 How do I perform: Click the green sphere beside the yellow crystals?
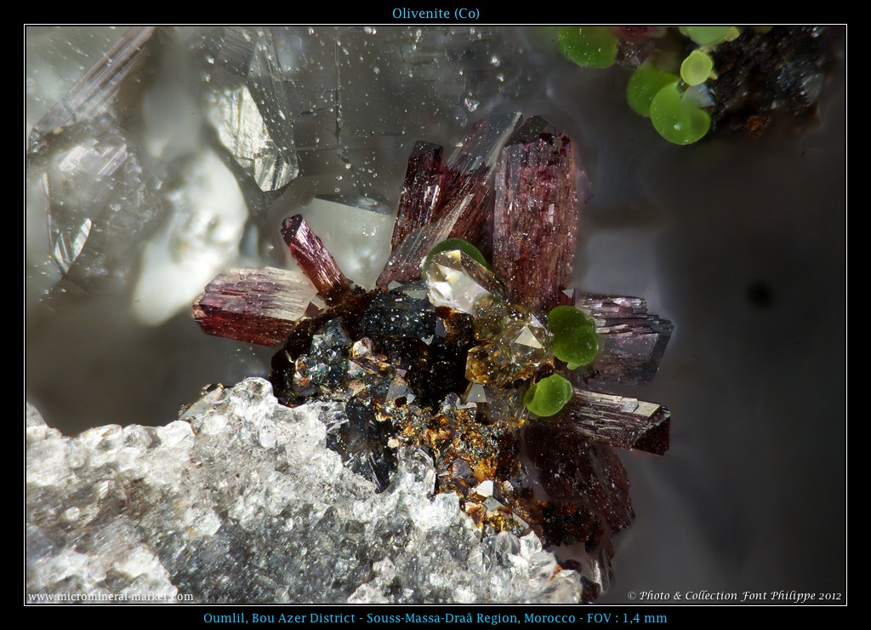(x=573, y=335)
